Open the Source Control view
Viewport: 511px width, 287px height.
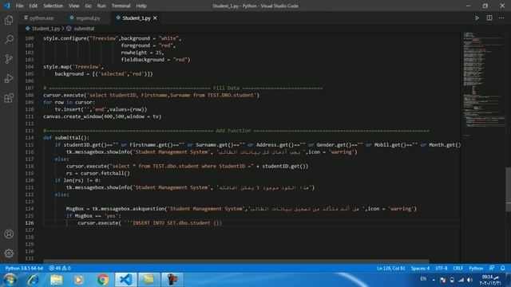click(x=9, y=59)
